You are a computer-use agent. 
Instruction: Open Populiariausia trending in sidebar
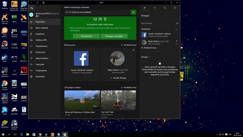tap(44, 46)
